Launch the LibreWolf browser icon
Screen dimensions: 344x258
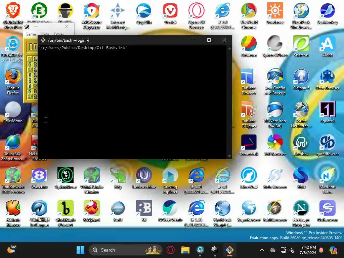point(249,178)
